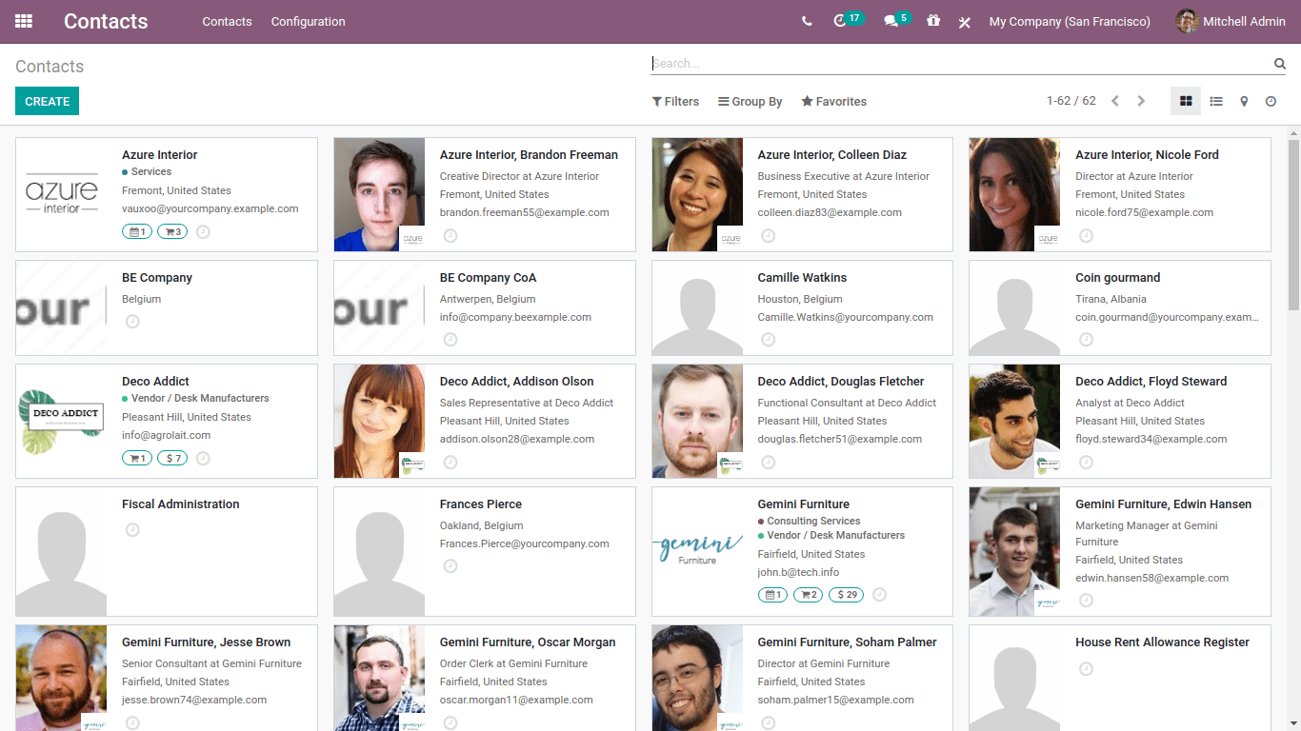This screenshot has height=731, width=1301.
Task: Open the apps grid menu icon
Action: click(x=24, y=21)
